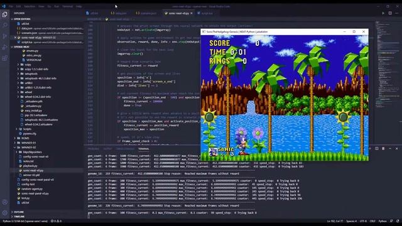The width and height of the screenshot is (402, 226).
Task: Kill terminal with the trash icon
Action: point(383,149)
